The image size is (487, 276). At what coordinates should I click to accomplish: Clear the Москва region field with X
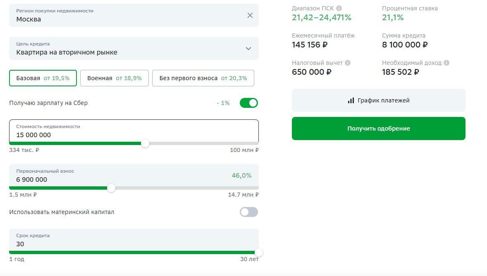(250, 15)
